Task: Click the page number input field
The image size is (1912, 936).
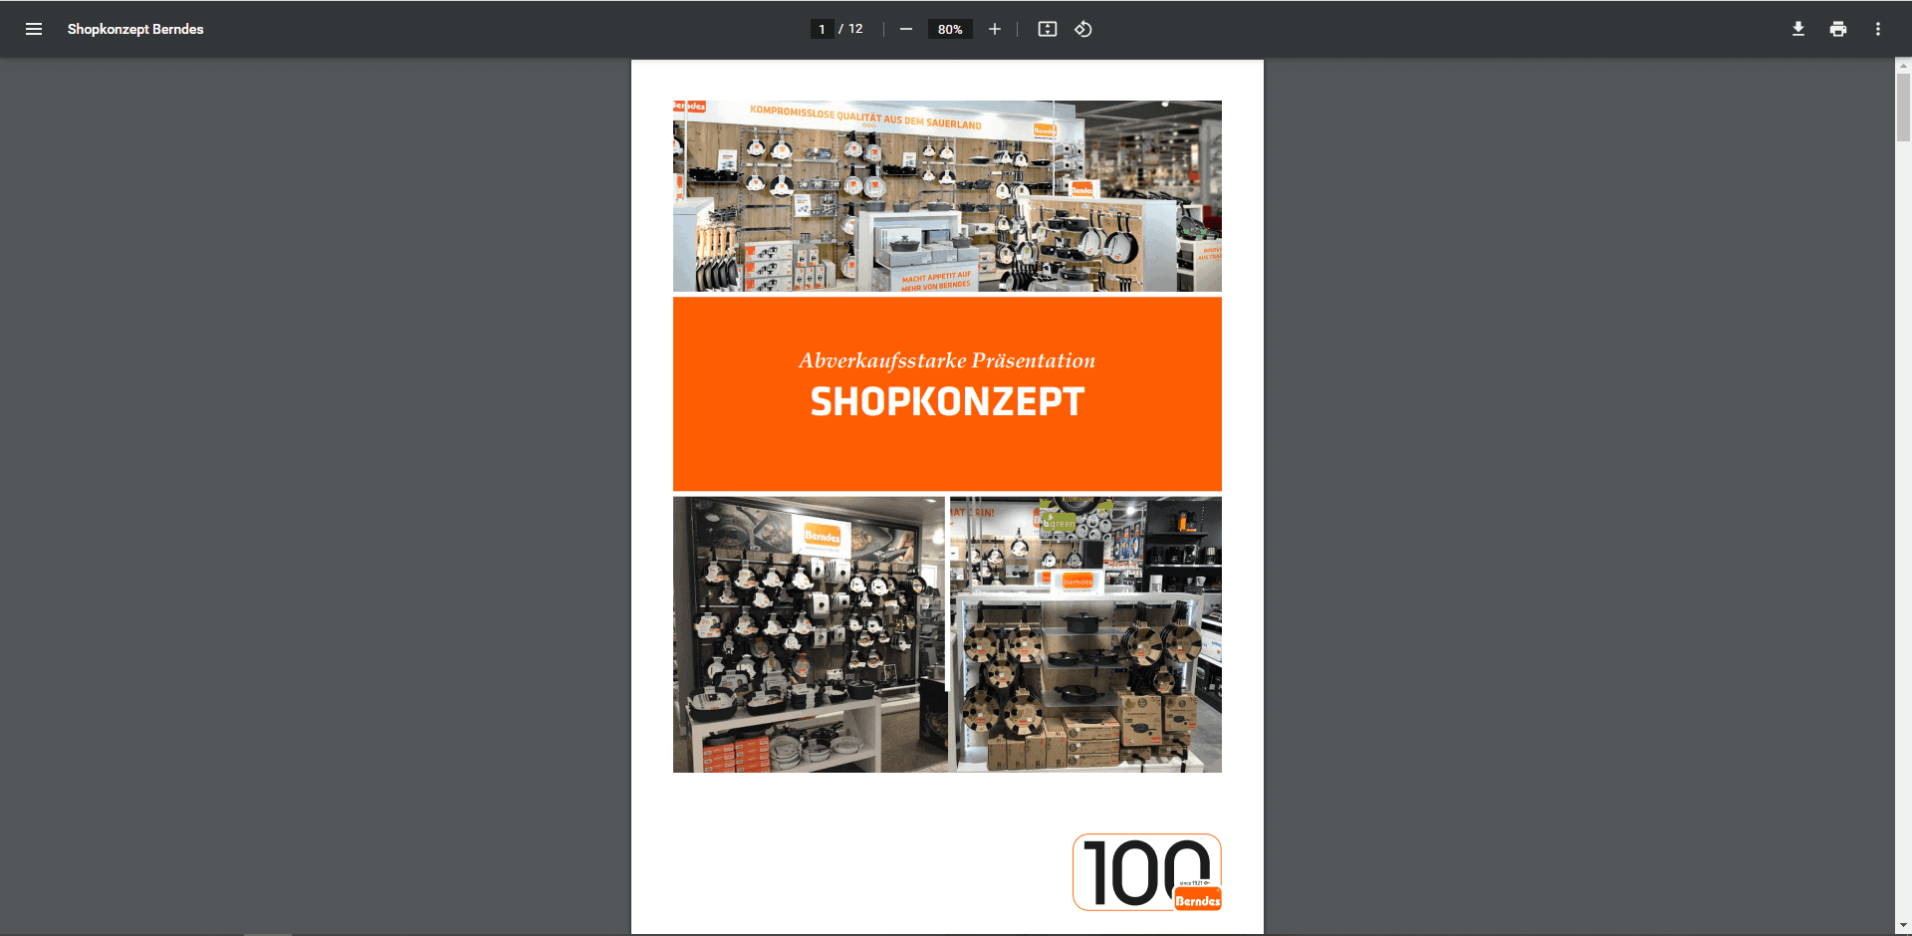Action: [x=822, y=29]
